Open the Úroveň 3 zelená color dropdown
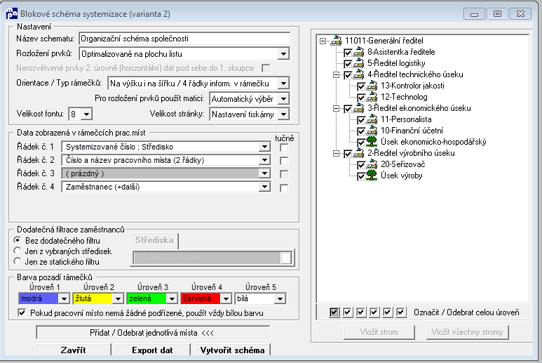This screenshot has height=363, width=542. pyautogui.click(x=172, y=298)
